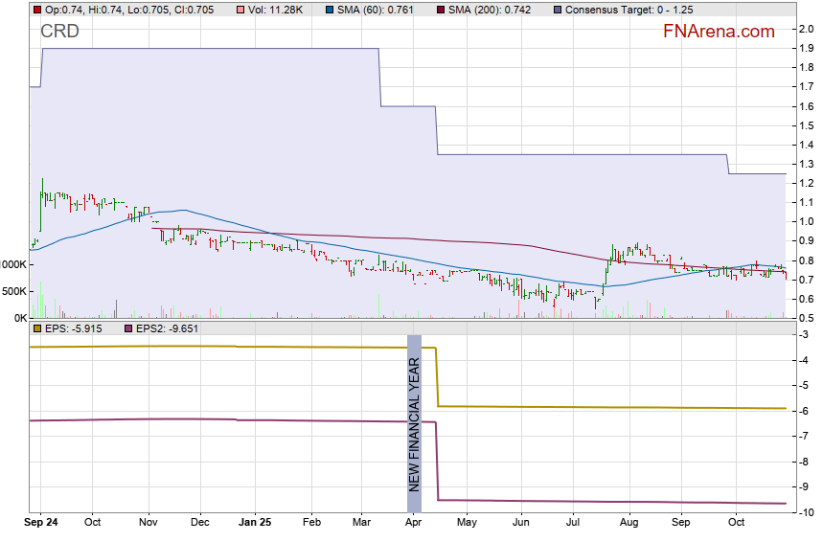
Task: Click the Consensus Target legend swatch
Action: click(559, 10)
